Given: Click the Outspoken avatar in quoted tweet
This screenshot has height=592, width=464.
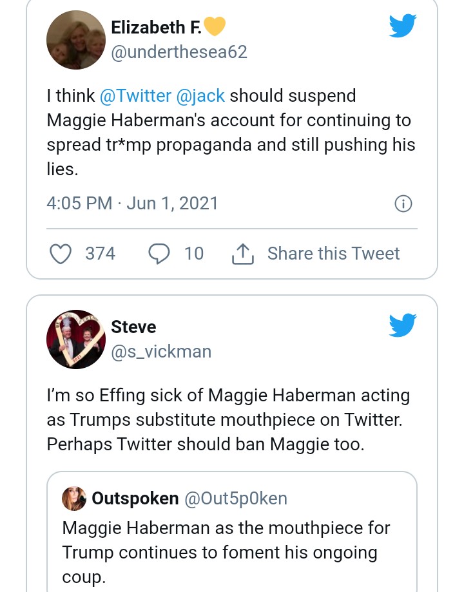Looking at the screenshot, I should click(x=74, y=499).
